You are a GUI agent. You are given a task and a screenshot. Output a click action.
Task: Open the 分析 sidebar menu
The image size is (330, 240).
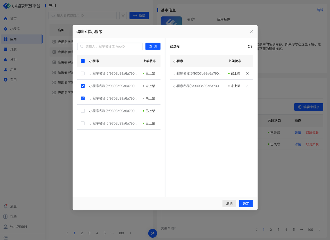click(x=13, y=59)
